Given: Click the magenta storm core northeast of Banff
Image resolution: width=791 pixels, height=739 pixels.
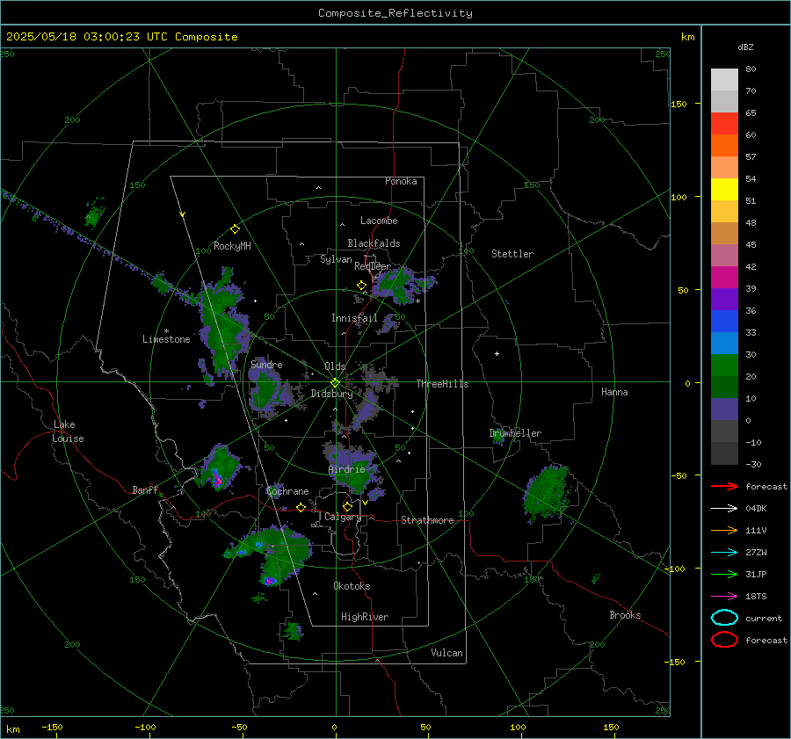Looking at the screenshot, I should click(217, 479).
